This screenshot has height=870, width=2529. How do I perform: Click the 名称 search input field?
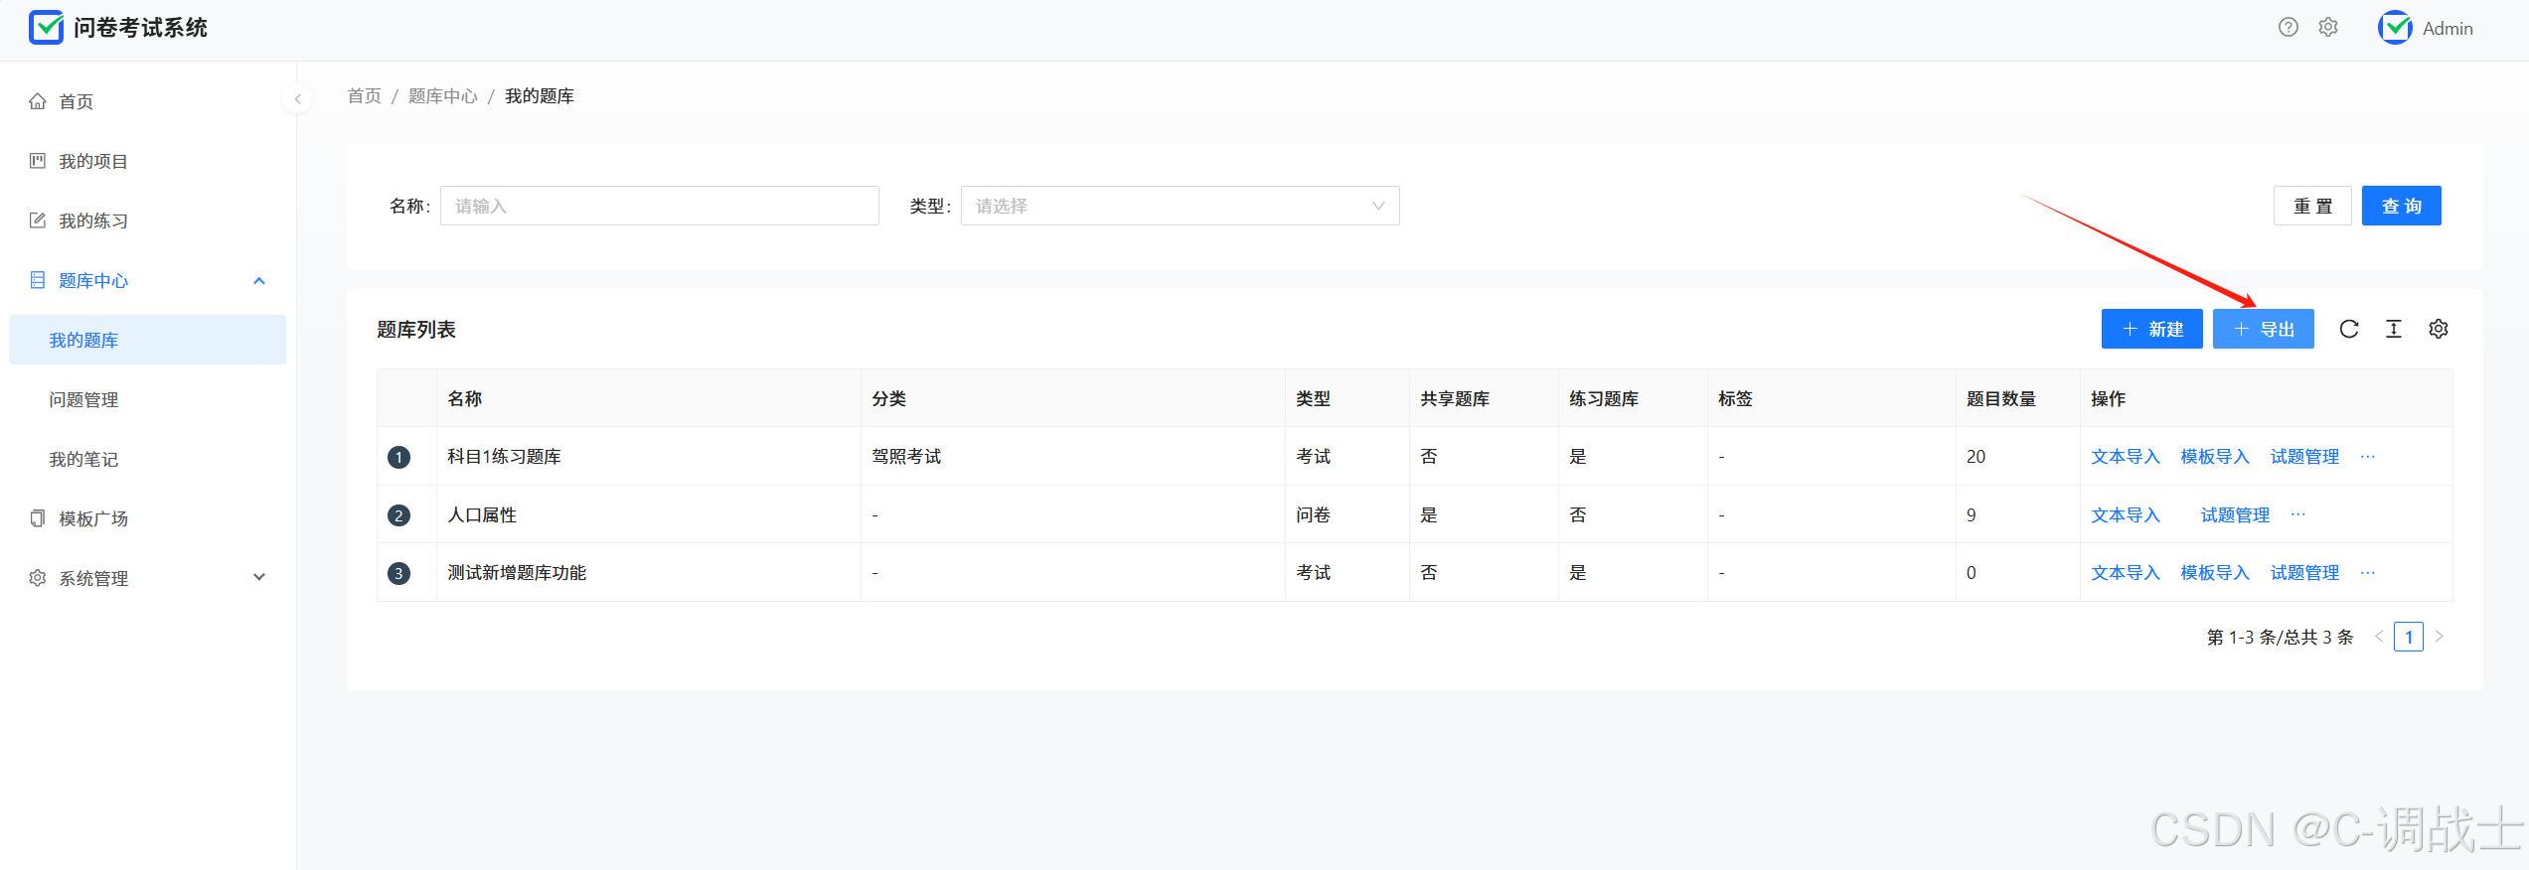click(659, 206)
